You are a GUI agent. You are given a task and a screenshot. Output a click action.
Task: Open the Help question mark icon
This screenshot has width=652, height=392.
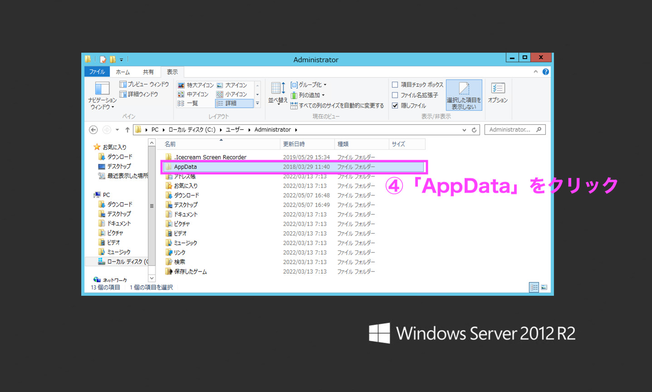pos(545,72)
